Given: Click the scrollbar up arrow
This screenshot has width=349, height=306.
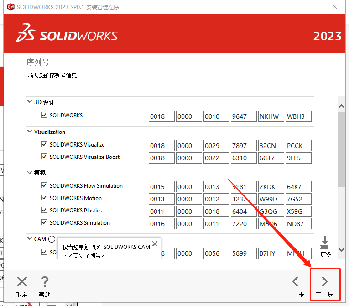Looking at the screenshot, I should [x=341, y=106].
